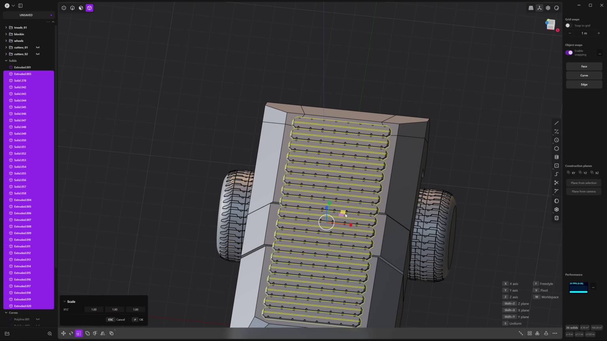Click the X axis on orientation gizmo
Screen dimensions: 607x341
point(558,30)
